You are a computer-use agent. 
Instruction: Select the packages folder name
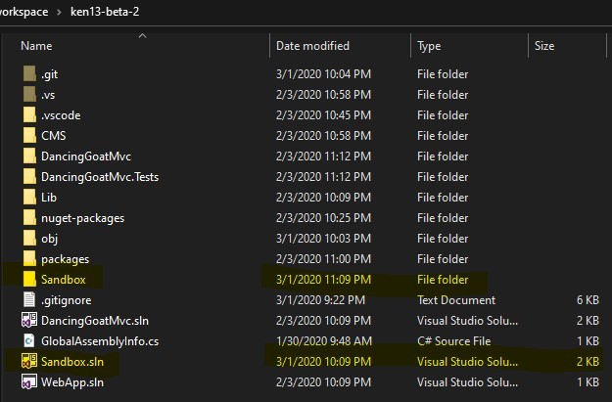pyautogui.click(x=66, y=259)
